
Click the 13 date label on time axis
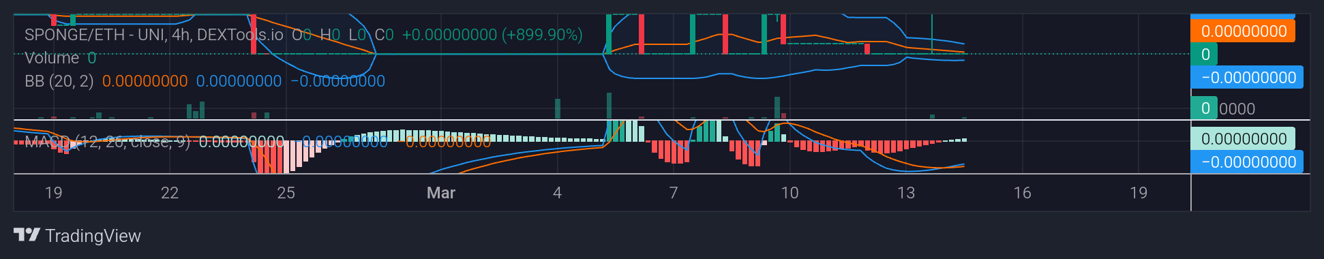[x=906, y=193]
